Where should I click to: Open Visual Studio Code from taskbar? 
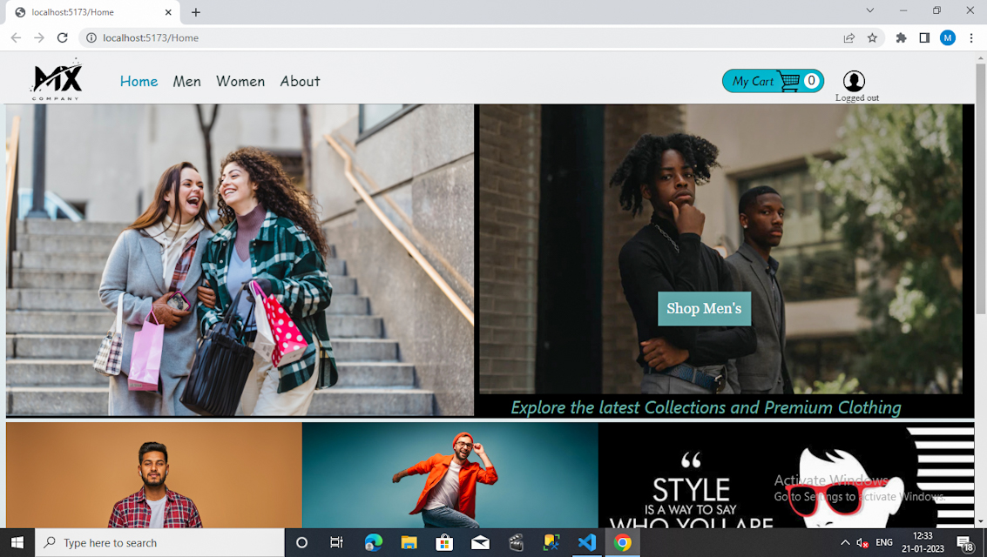[586, 542]
